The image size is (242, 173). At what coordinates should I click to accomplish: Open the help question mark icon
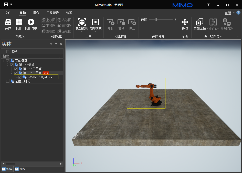tap(238, 13)
